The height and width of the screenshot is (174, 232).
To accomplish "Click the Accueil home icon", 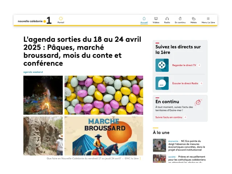I will [x=144, y=18].
